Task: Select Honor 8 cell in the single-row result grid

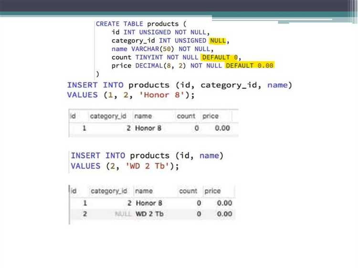Action: click(x=148, y=128)
